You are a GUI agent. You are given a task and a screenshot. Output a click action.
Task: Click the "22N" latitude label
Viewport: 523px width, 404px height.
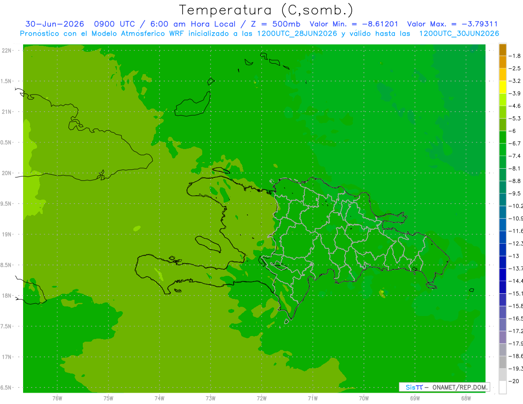[x=7, y=51]
